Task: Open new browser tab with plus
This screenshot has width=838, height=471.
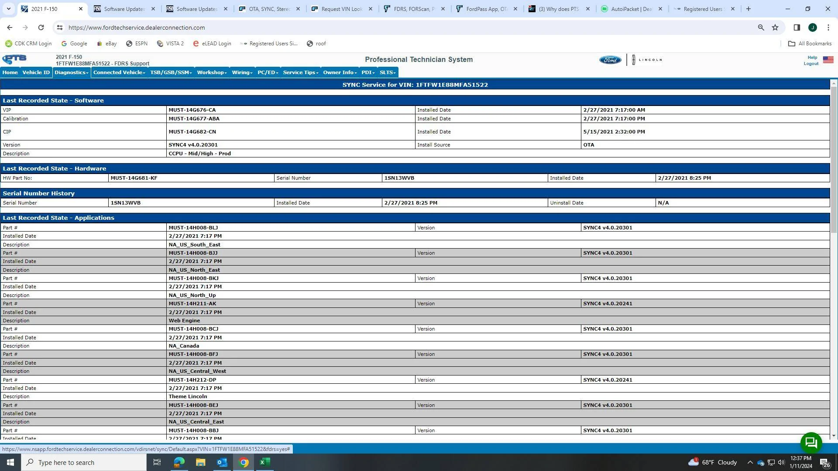Action: point(748,9)
